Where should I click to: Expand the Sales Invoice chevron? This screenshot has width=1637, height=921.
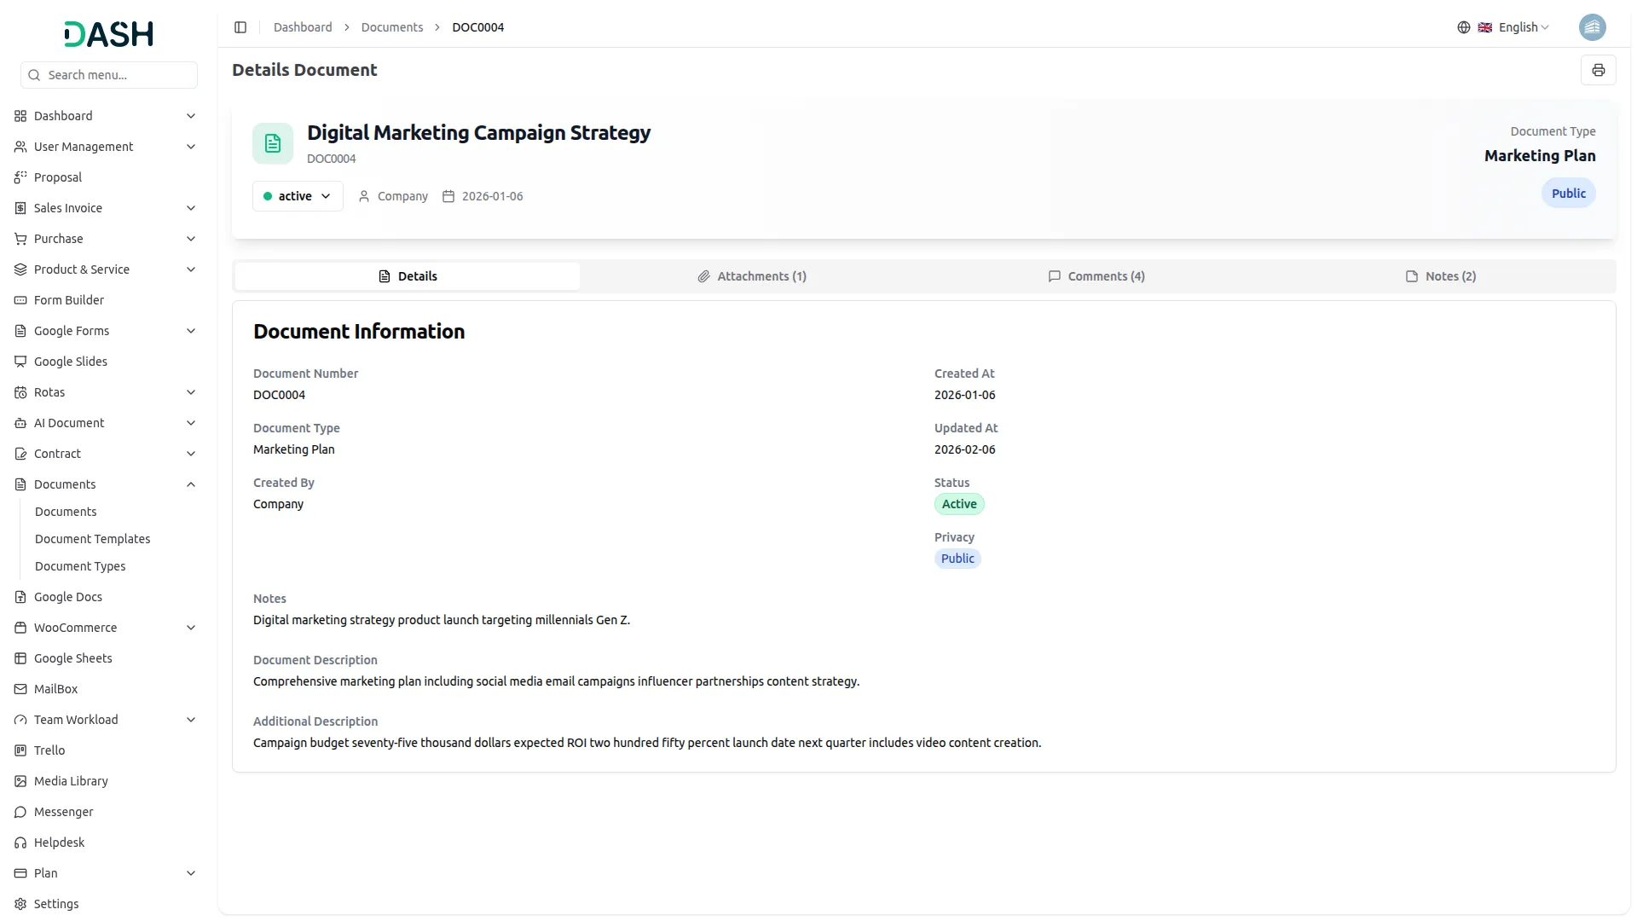[191, 208]
